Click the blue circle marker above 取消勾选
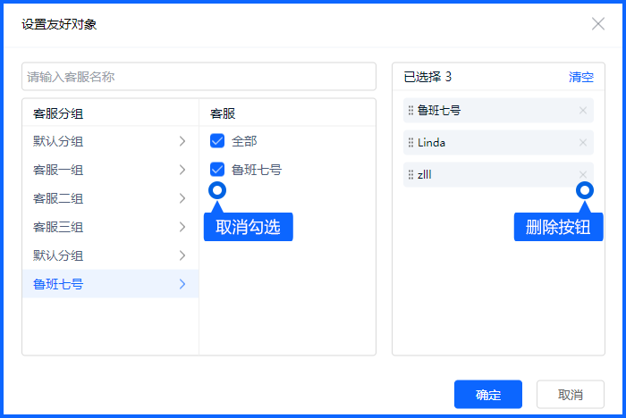 [x=216, y=190]
